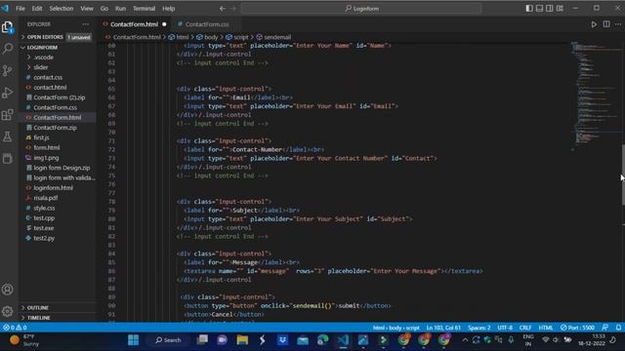Open the Edit menu
The image size is (625, 351).
pyautogui.click(x=37, y=9)
